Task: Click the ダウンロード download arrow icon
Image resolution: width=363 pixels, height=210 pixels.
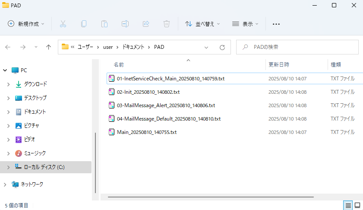Action: click(x=18, y=84)
